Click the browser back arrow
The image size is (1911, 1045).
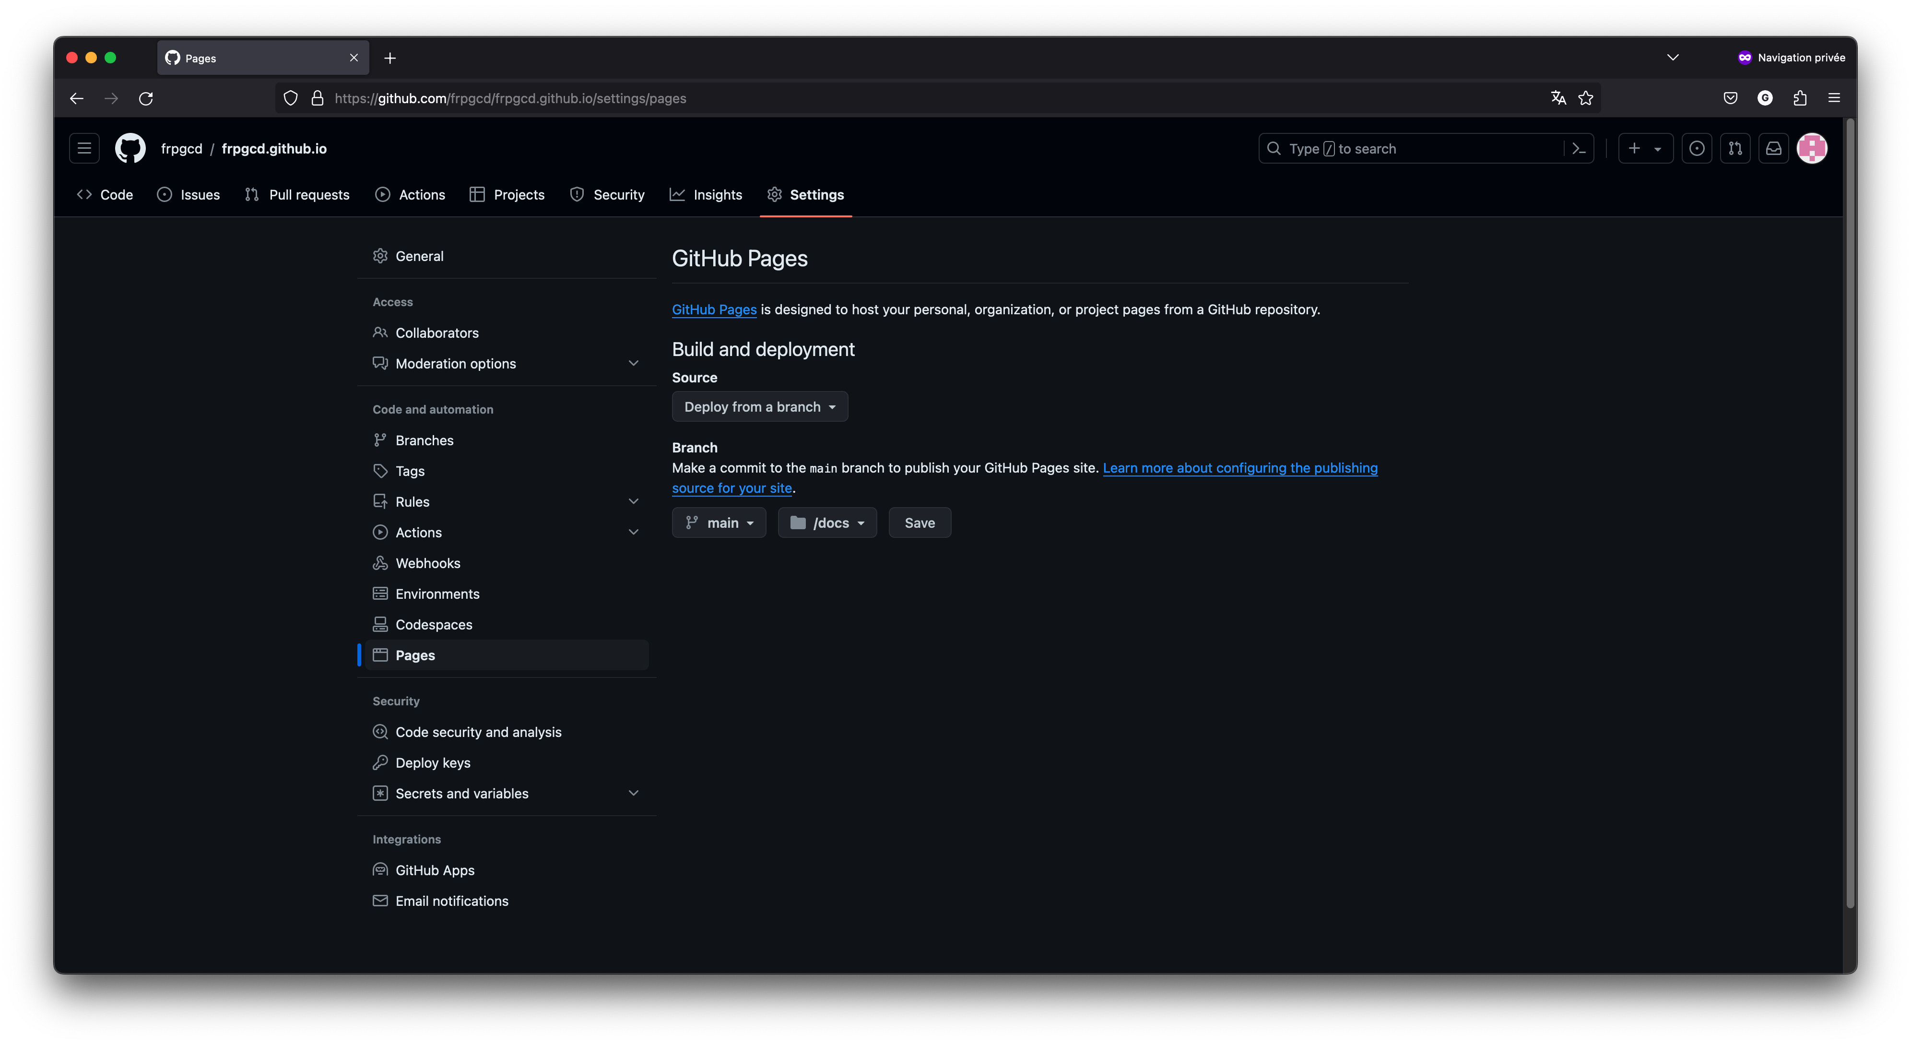pyautogui.click(x=76, y=98)
